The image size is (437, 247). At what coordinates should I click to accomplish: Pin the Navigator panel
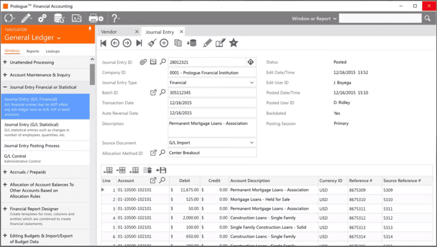[90, 29]
